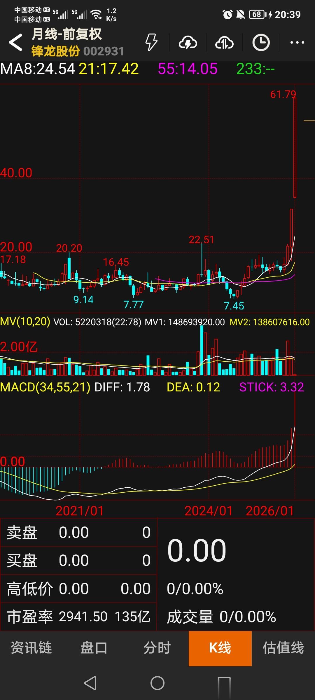The width and height of the screenshot is (315, 700).
Task: Switch to the 盘口 tab
Action: point(94,648)
